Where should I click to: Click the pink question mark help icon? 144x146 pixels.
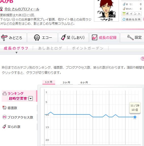(x=142, y=59)
